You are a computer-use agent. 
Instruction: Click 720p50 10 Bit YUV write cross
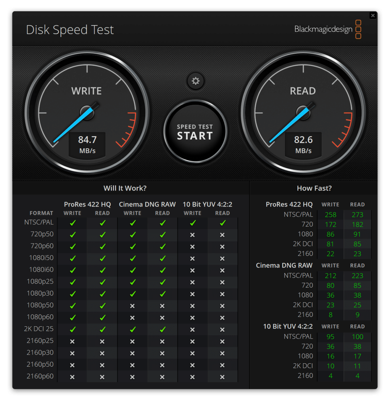coord(192,235)
